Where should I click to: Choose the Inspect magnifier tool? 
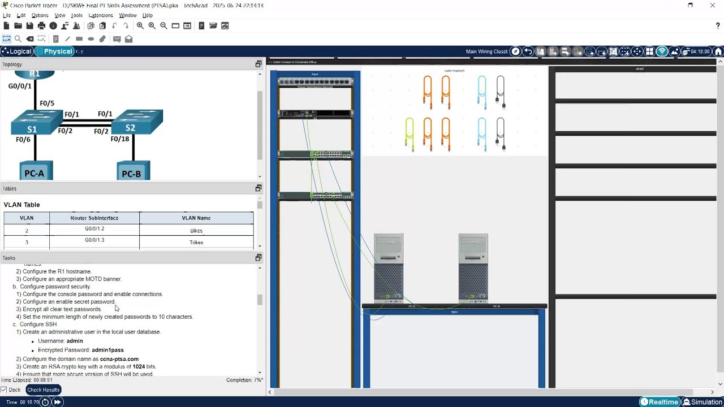pyautogui.click(x=18, y=39)
